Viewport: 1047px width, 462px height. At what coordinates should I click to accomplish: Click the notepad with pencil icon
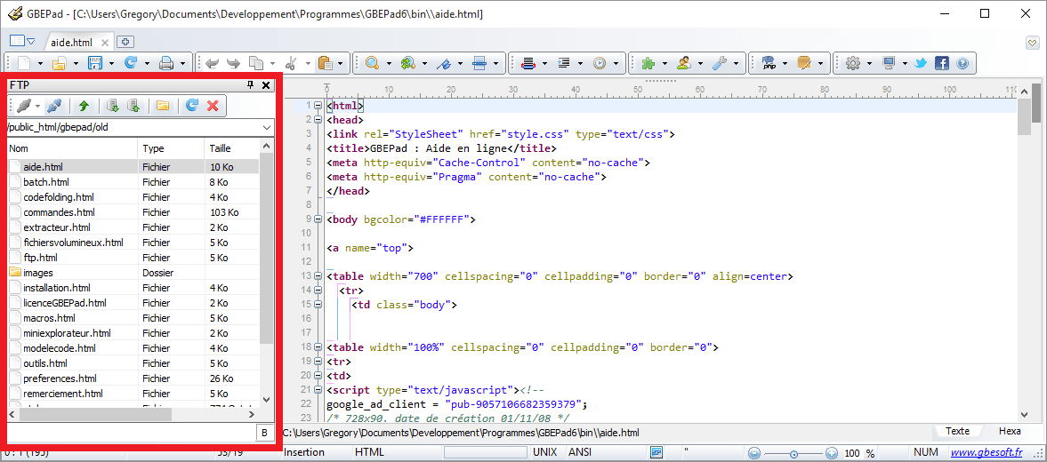(804, 63)
